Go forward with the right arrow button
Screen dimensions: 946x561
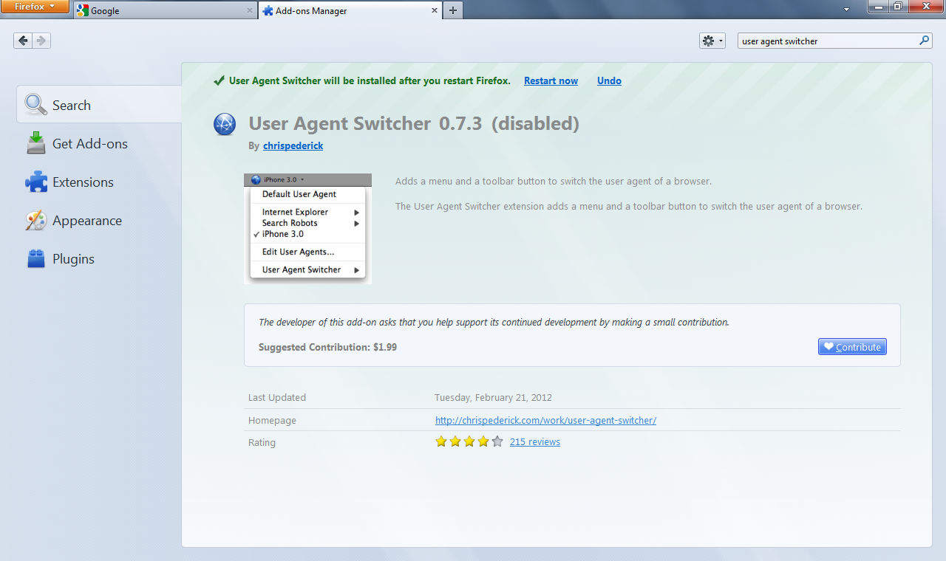tap(42, 41)
